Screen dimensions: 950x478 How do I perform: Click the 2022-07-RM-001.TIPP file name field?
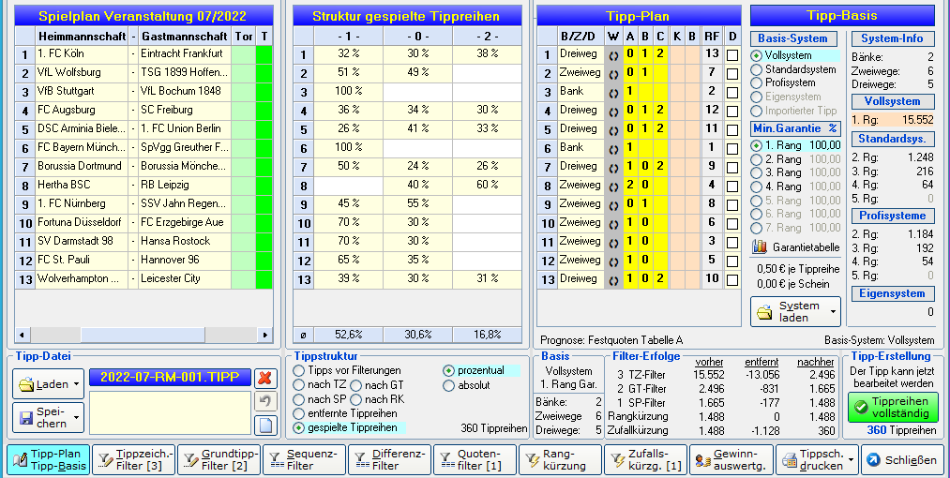(x=170, y=377)
